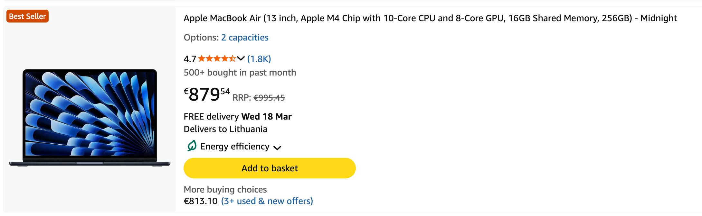Click the More buying choices heading
Image resolution: width=702 pixels, height=216 pixels.
[225, 190]
